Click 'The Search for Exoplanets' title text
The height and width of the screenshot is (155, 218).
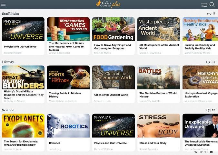[21, 143]
